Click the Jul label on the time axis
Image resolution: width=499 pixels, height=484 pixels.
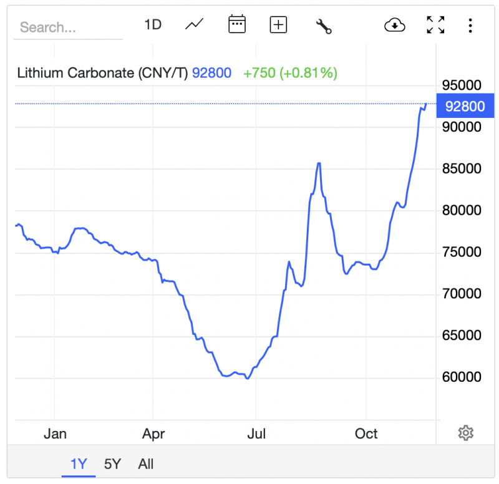pyautogui.click(x=257, y=433)
